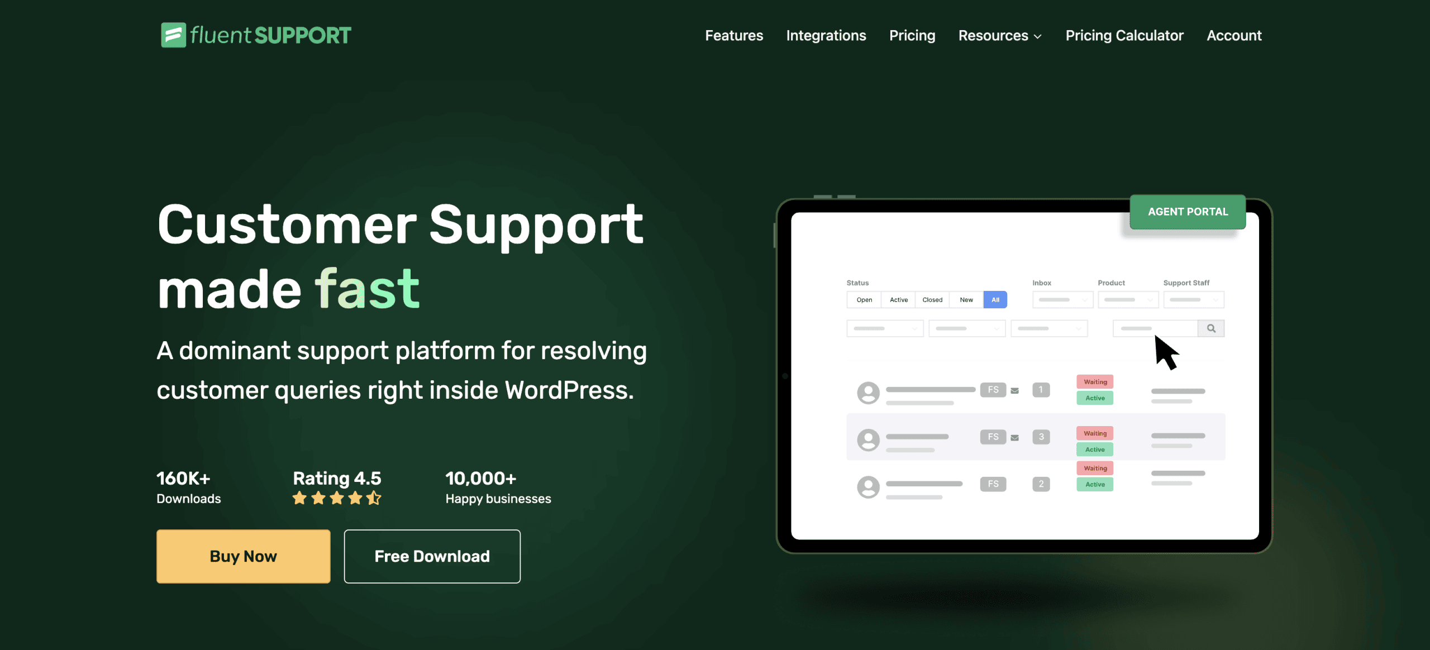Click the Fluent Support logo
Screen dimensions: 1430x650
(x=256, y=35)
